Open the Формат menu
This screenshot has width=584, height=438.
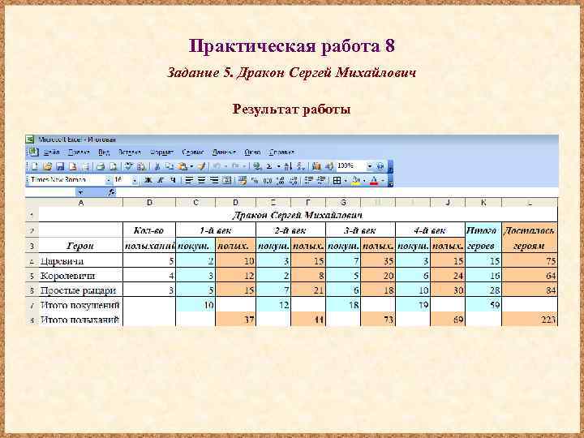click(x=161, y=152)
